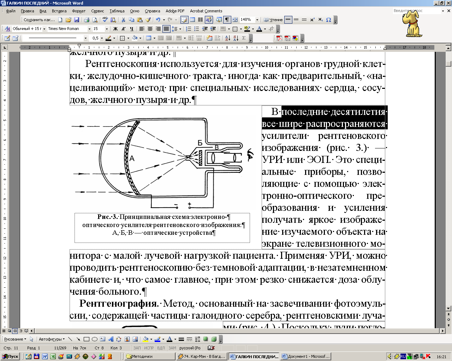452x361 pixels.
Task: Open the Формат menu
Action: [x=79, y=11]
